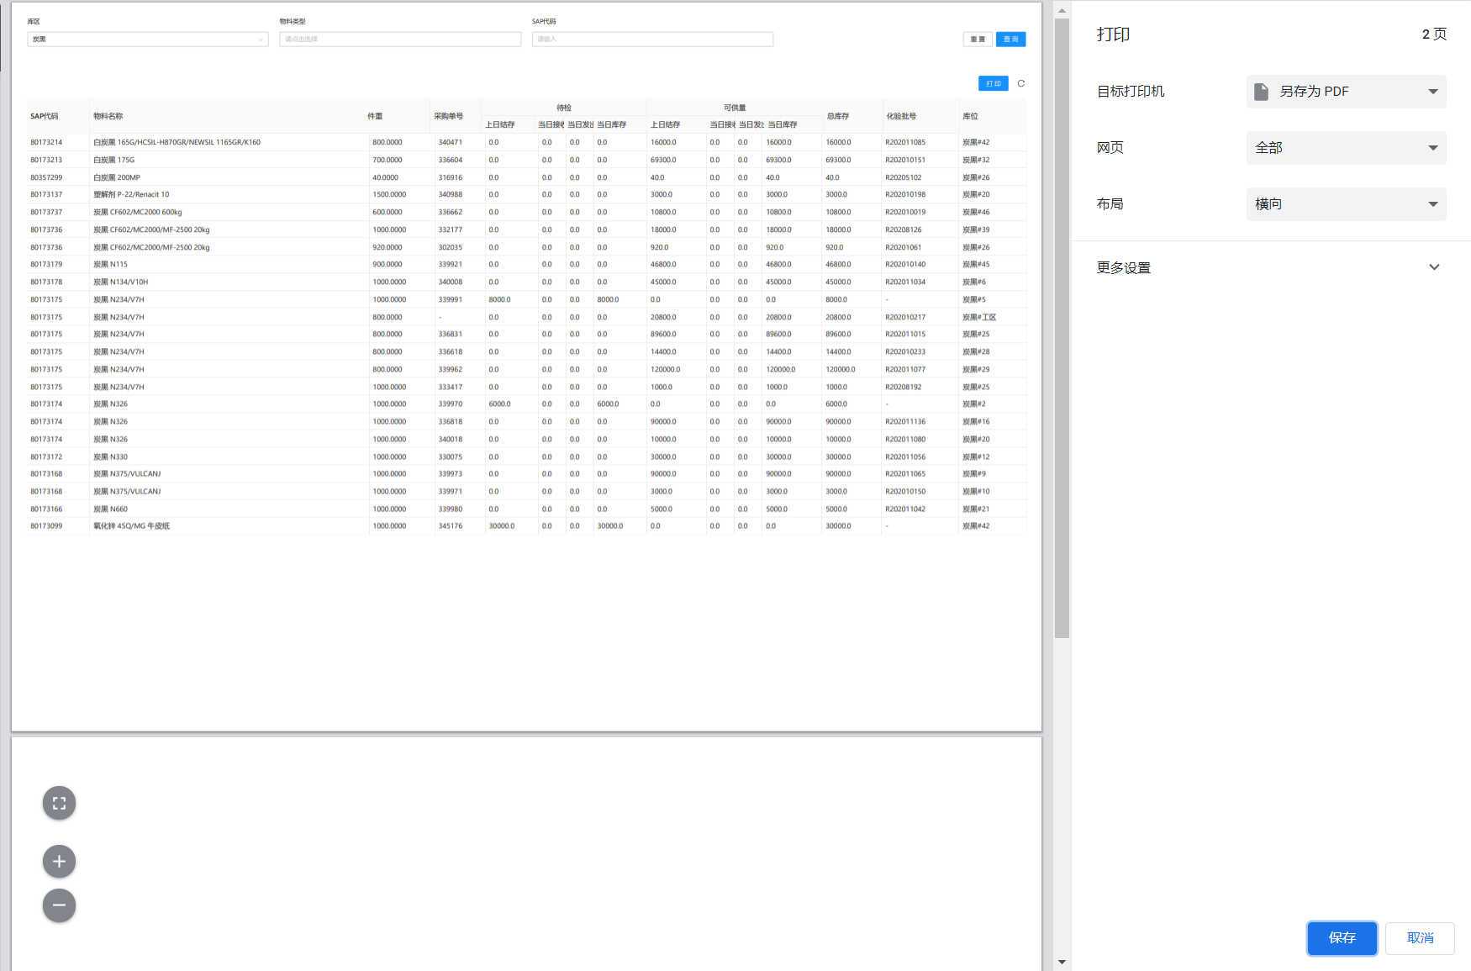Click the 化验批号 column header
The image size is (1471, 971).
coord(901,116)
